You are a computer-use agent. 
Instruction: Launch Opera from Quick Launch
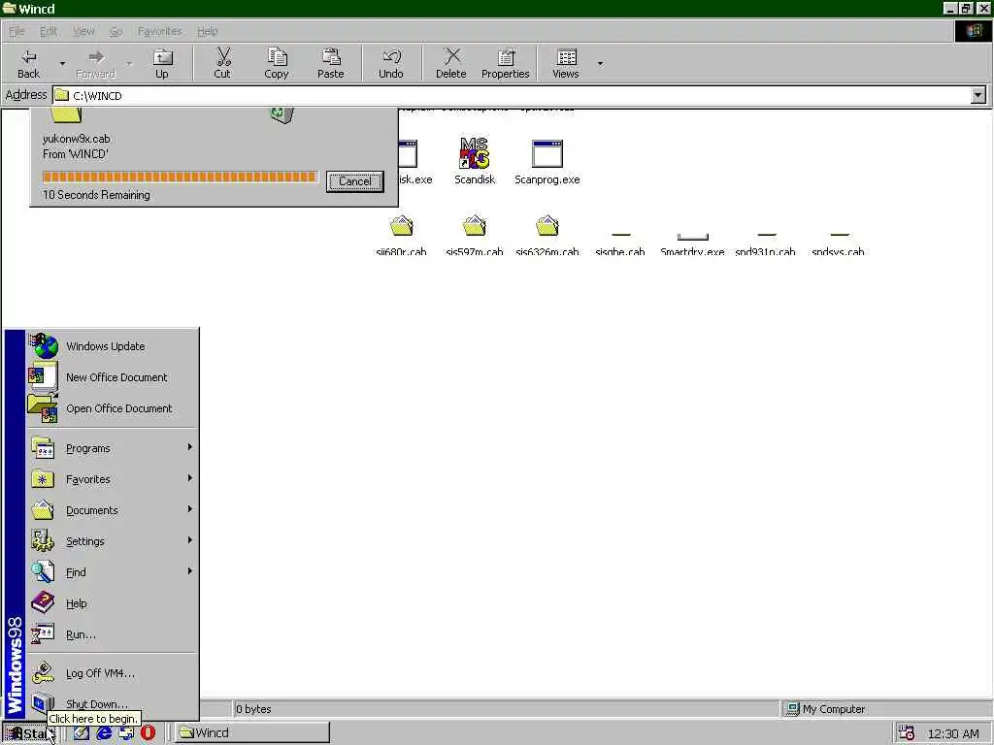pyautogui.click(x=148, y=733)
